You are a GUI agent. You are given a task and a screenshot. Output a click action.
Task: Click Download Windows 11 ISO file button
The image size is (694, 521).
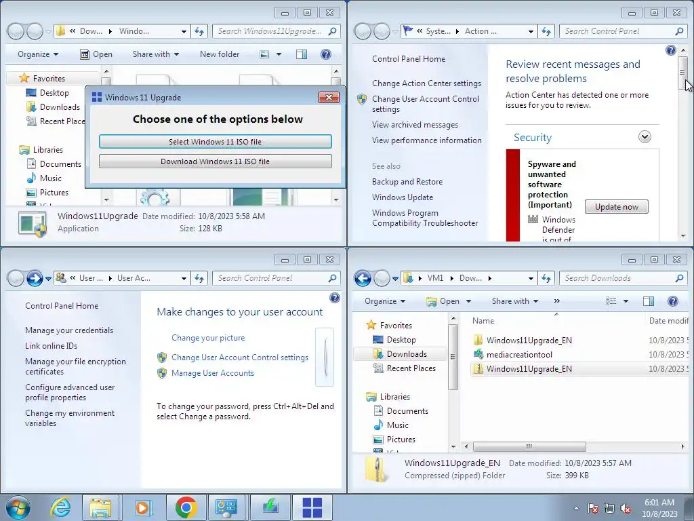pyautogui.click(x=215, y=161)
